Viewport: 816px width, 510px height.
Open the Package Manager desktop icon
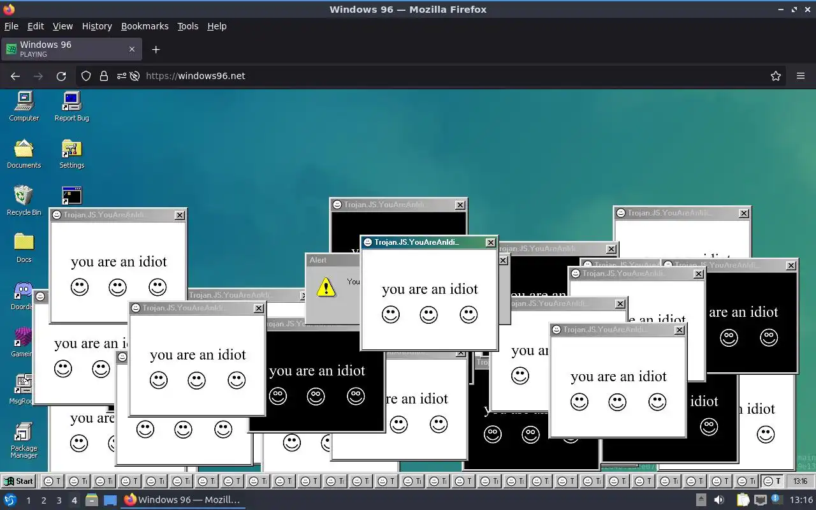tap(24, 441)
